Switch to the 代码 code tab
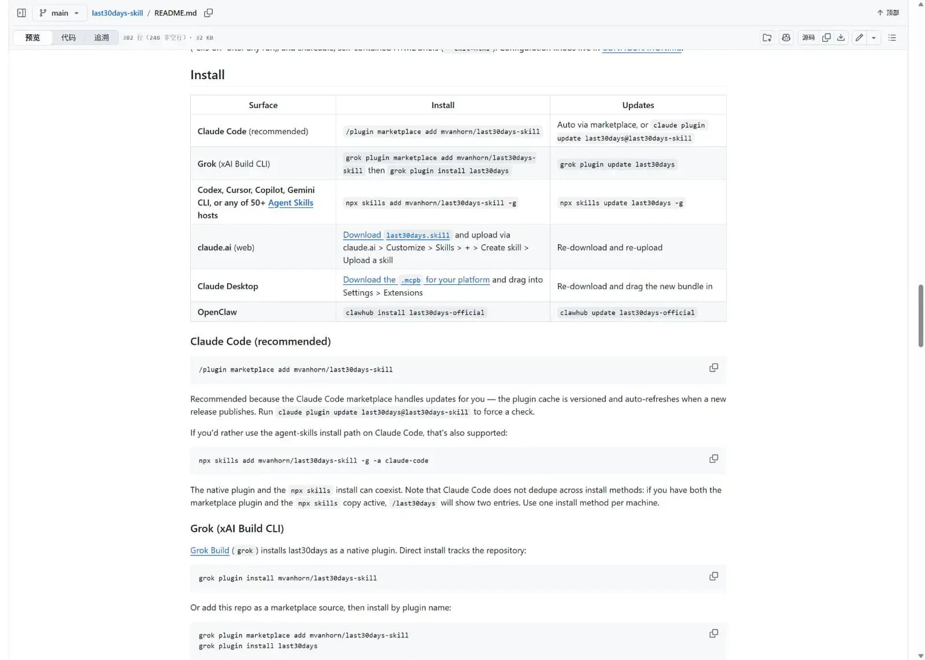The width and height of the screenshot is (925, 660). point(68,38)
